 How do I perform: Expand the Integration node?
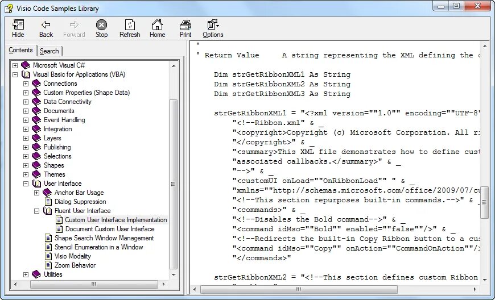26,129
